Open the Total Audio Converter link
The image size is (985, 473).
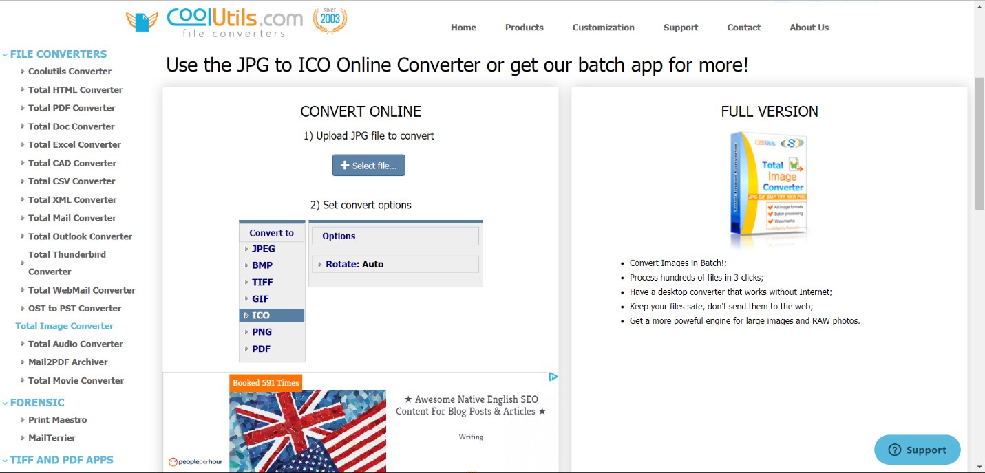(76, 344)
